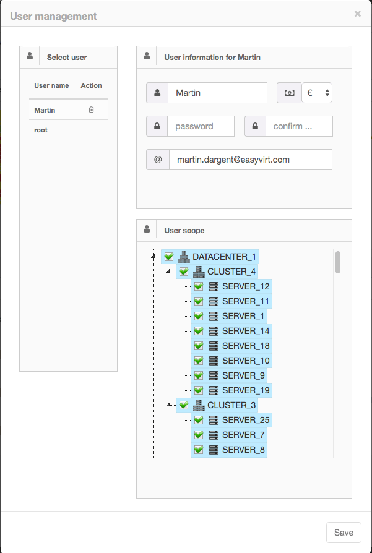Select the SERVER_9 tree label
This screenshot has width=372, height=553.
243,375
